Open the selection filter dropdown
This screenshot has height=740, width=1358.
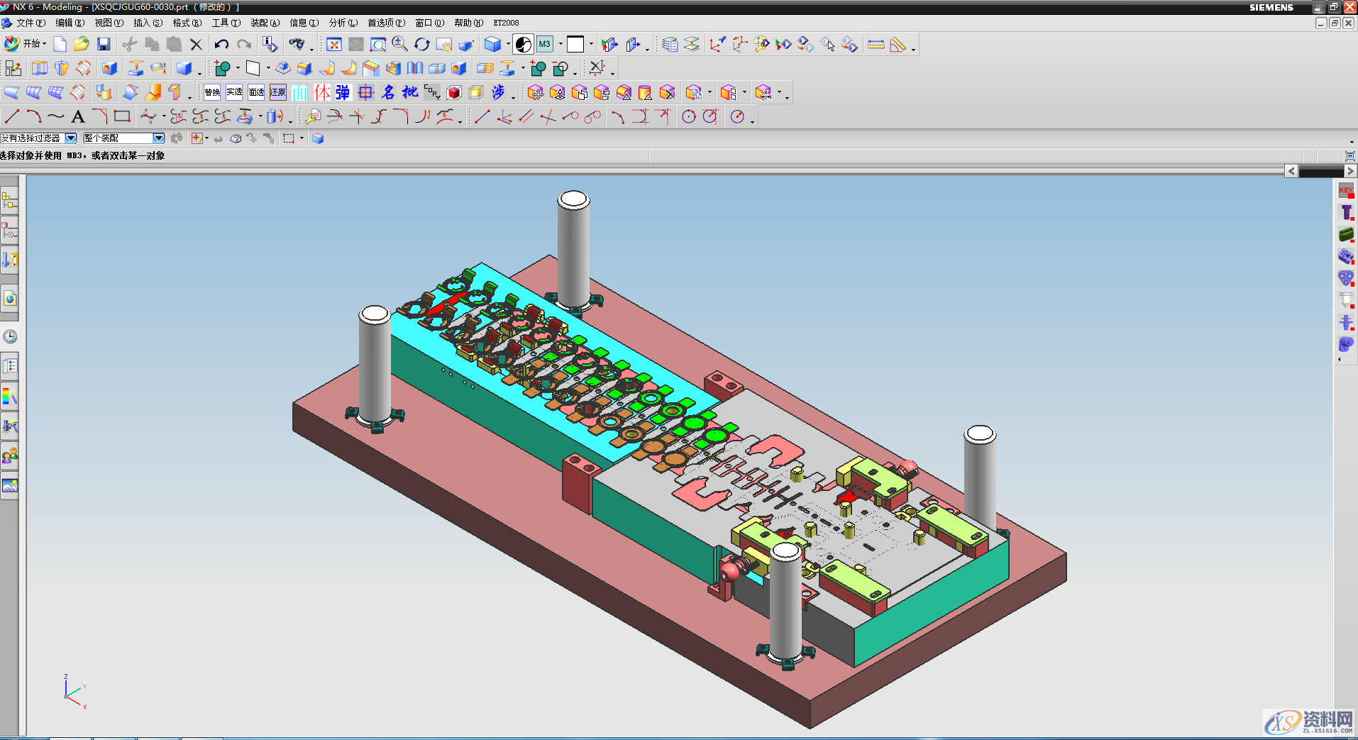(71, 138)
